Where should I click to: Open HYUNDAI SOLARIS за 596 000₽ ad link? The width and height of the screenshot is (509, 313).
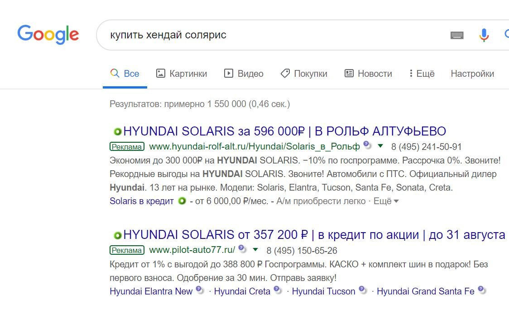[285, 131]
